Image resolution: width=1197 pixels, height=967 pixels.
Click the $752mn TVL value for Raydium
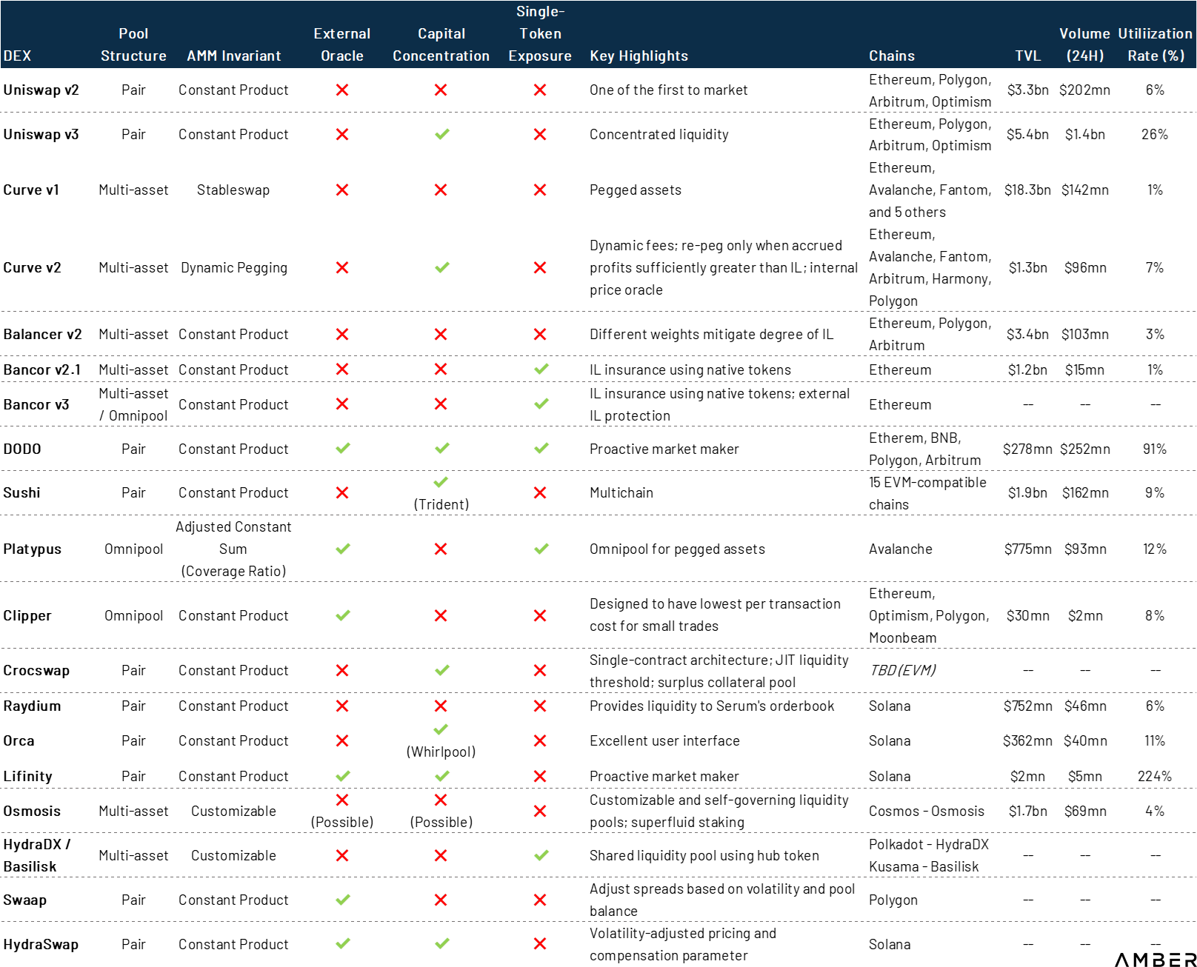1027,706
